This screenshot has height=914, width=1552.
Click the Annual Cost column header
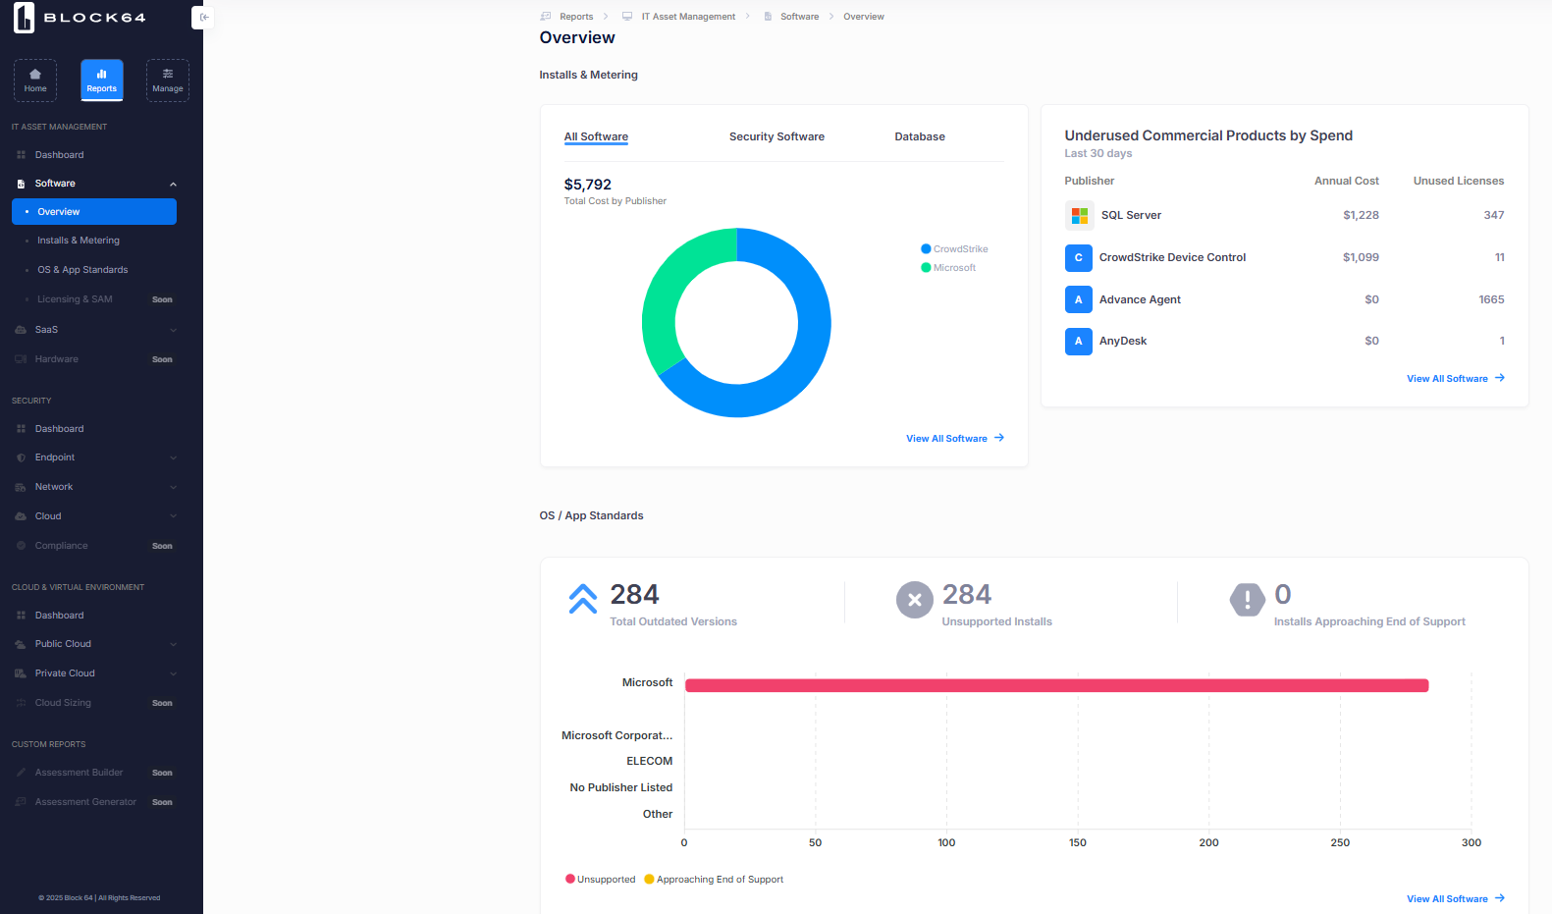coord(1347,181)
